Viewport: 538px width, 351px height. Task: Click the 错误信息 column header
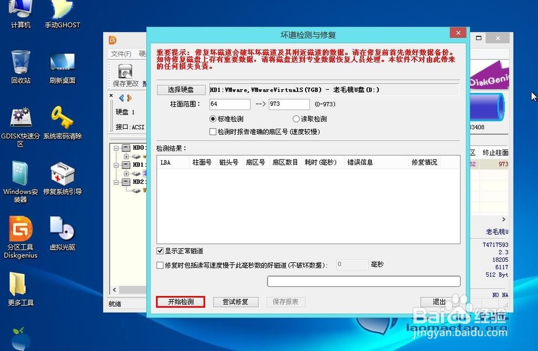pos(377,163)
